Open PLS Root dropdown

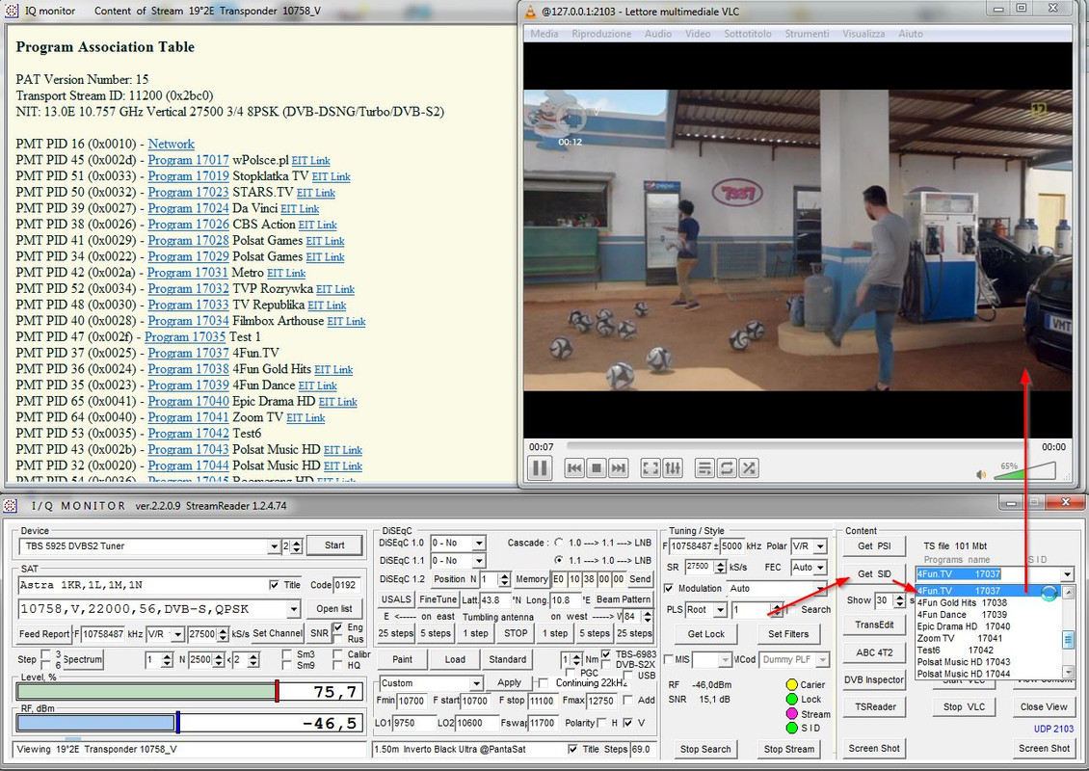coord(720,610)
